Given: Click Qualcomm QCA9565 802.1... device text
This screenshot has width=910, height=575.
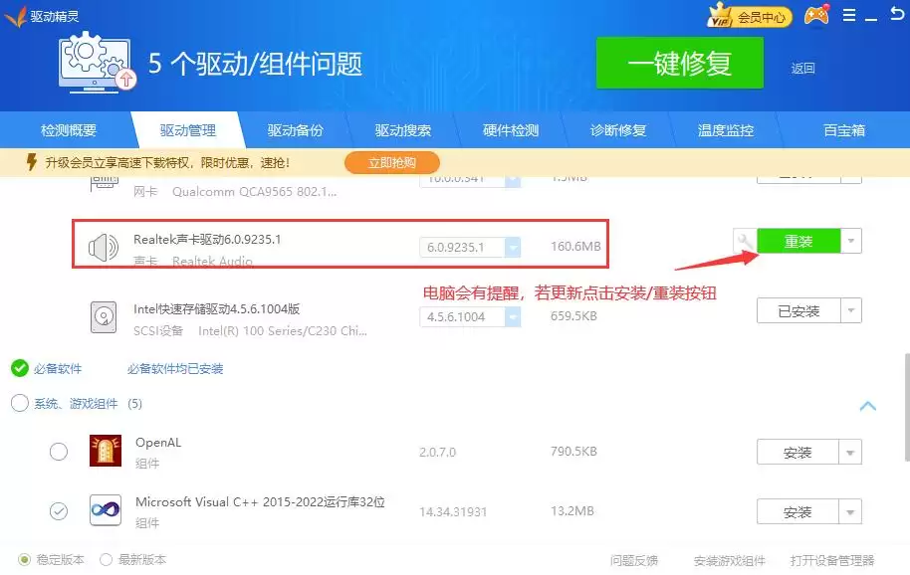Looking at the screenshot, I should 254,191.
